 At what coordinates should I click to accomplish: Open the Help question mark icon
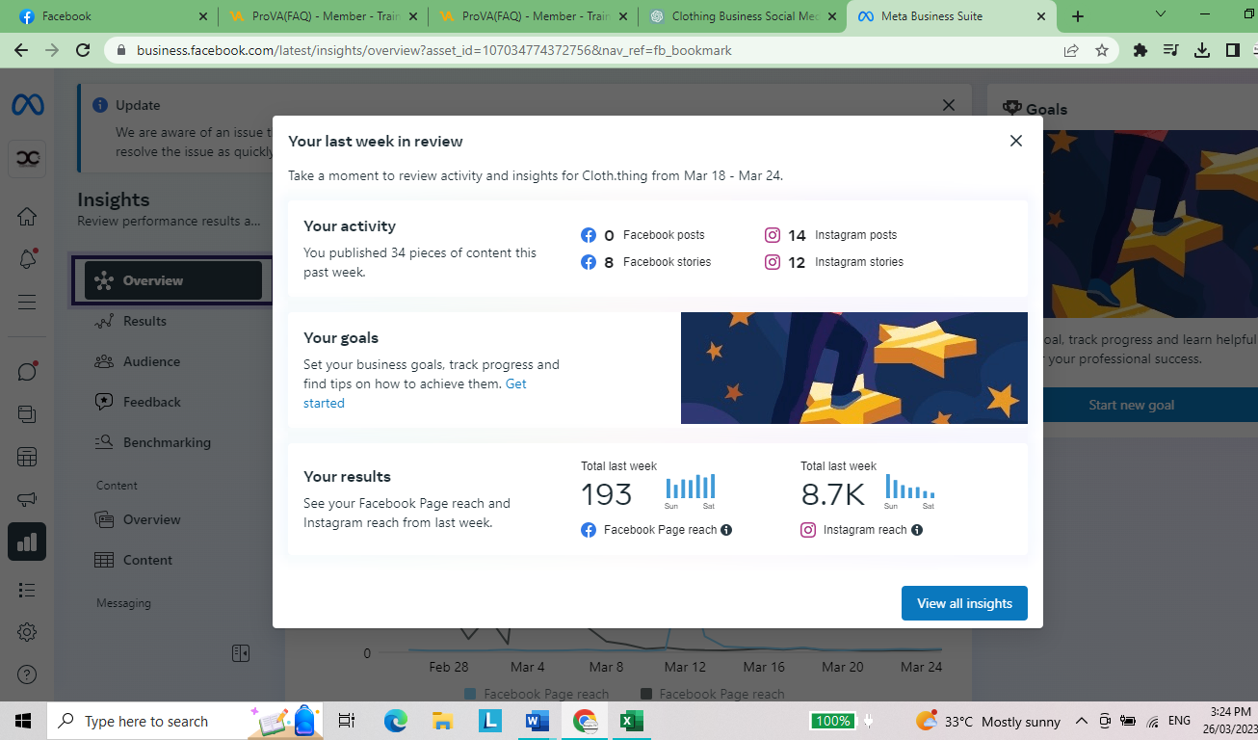point(27,674)
